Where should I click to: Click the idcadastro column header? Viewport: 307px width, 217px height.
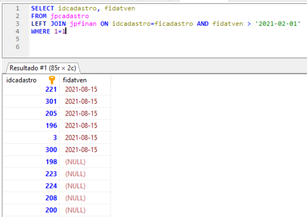click(31, 80)
